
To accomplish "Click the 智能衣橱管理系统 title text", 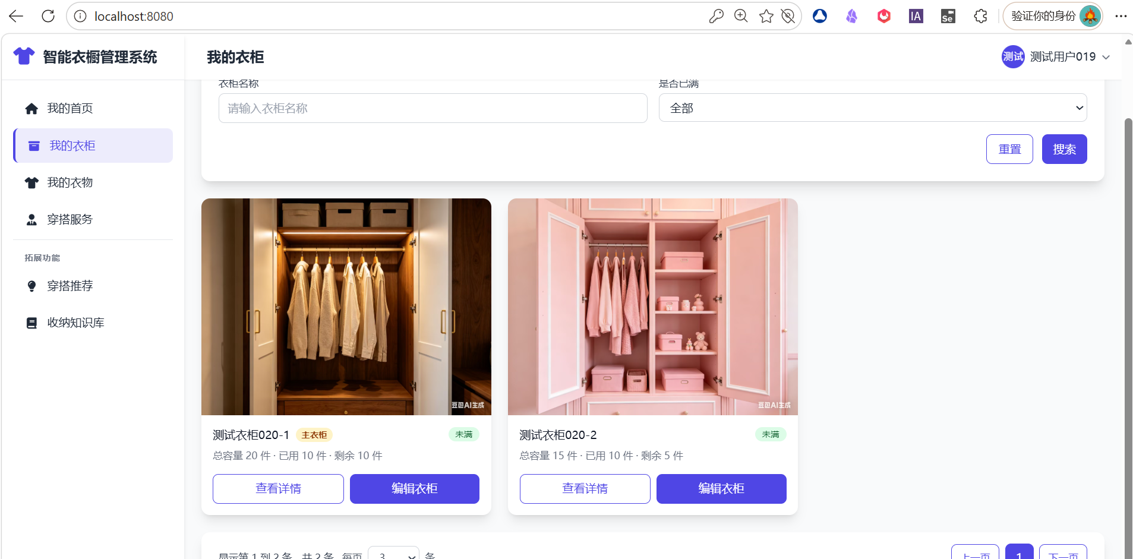I will [x=100, y=57].
